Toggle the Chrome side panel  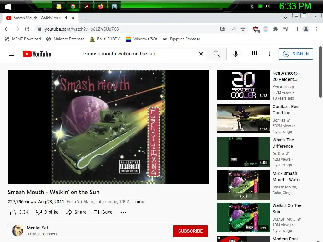296,29
